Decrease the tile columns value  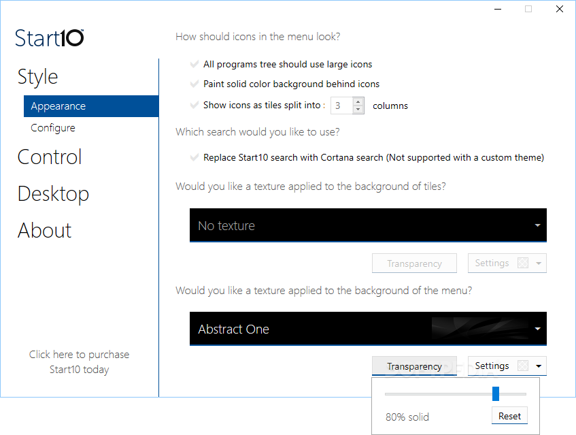click(358, 110)
